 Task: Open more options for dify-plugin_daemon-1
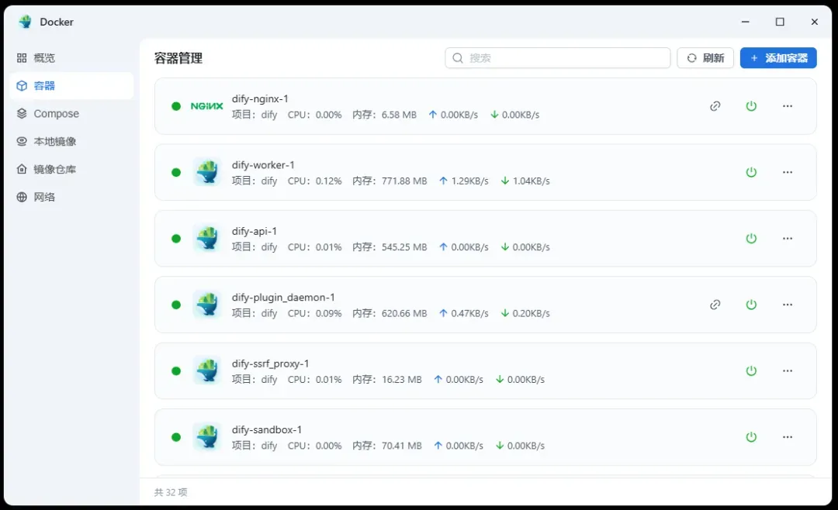(788, 305)
